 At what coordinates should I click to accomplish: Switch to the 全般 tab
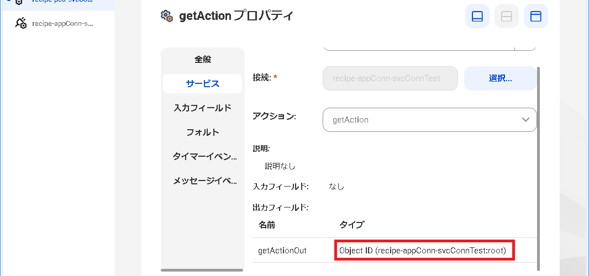pos(202,59)
